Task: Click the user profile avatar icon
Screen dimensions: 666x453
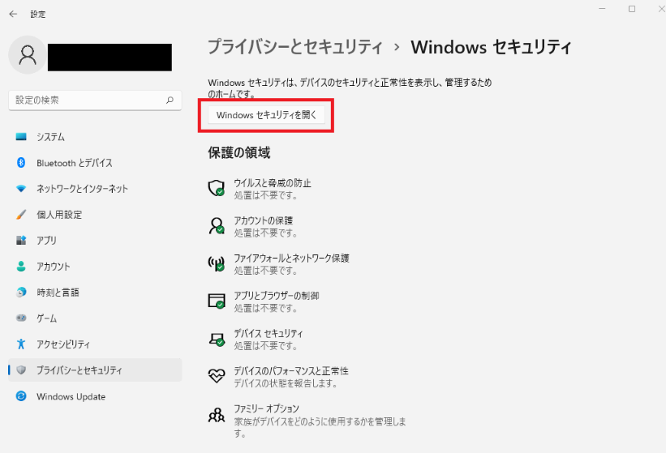Action: tap(28, 55)
